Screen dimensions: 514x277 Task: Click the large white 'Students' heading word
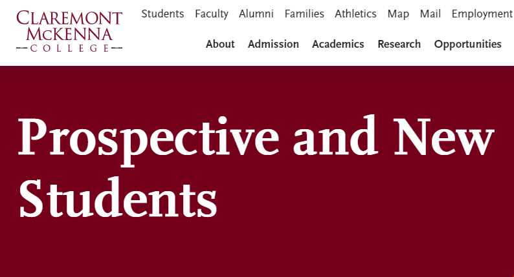[118, 198]
